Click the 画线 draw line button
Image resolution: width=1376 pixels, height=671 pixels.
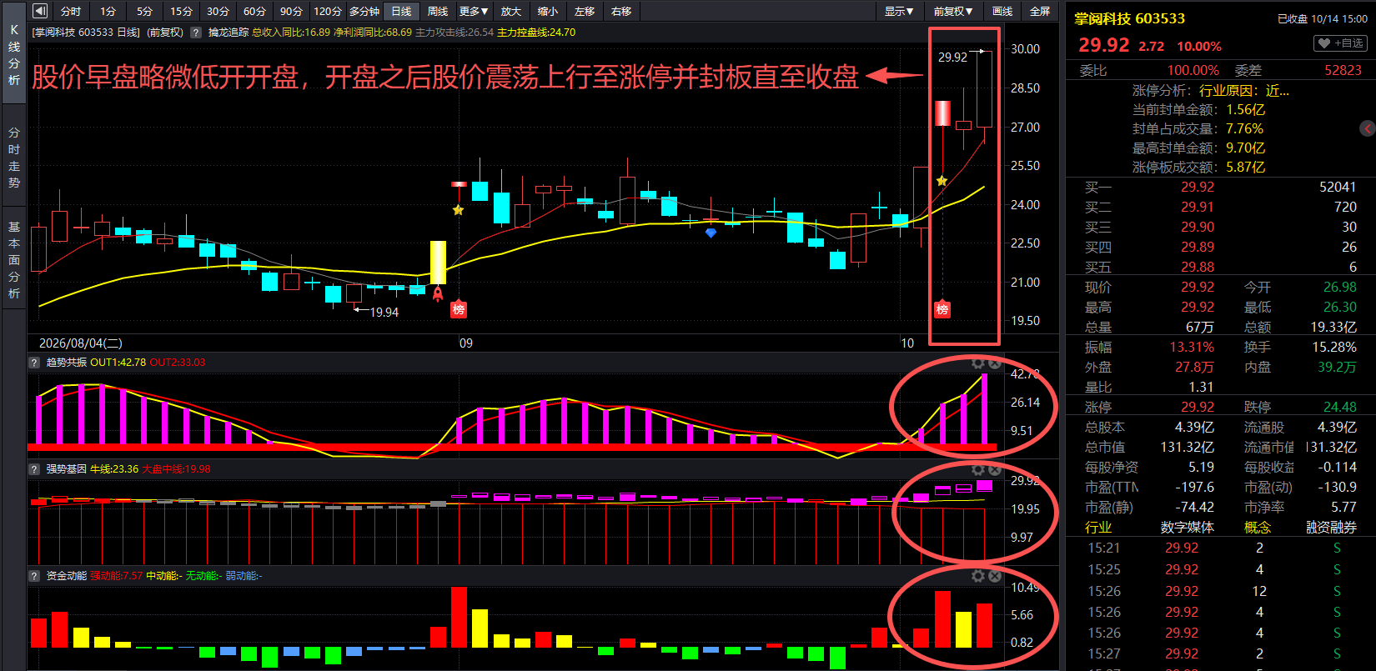(1002, 11)
